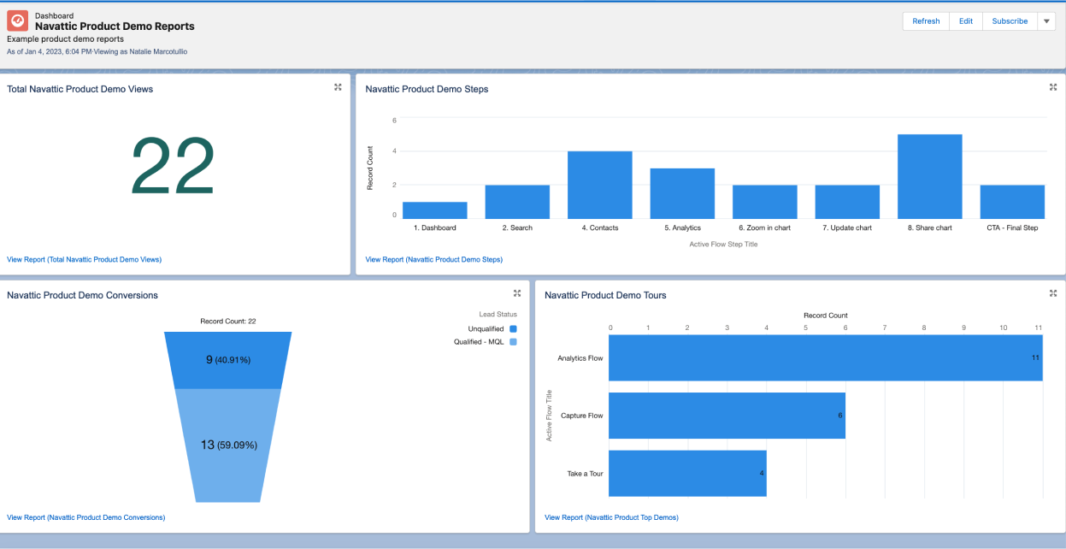Screen dimensions: 1066x549
Task: Open View Report for Navattic Product Top Demos
Action: click(611, 517)
